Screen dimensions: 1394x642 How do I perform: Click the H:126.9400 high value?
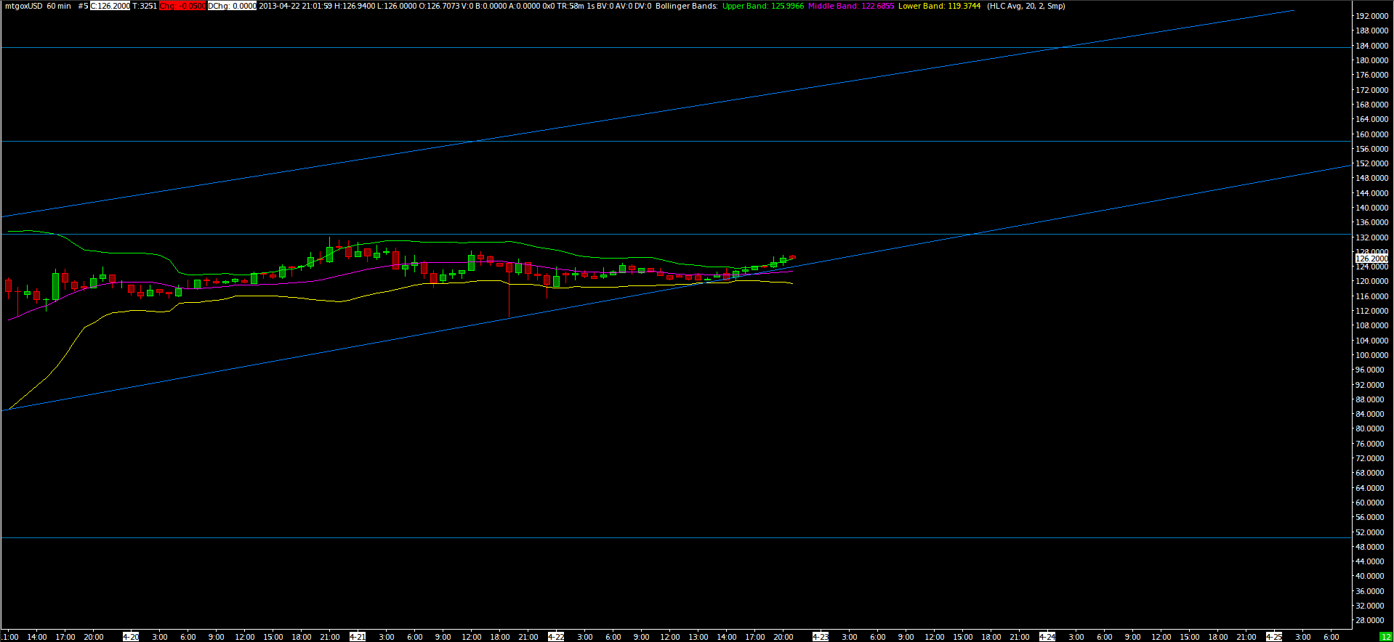[x=355, y=6]
